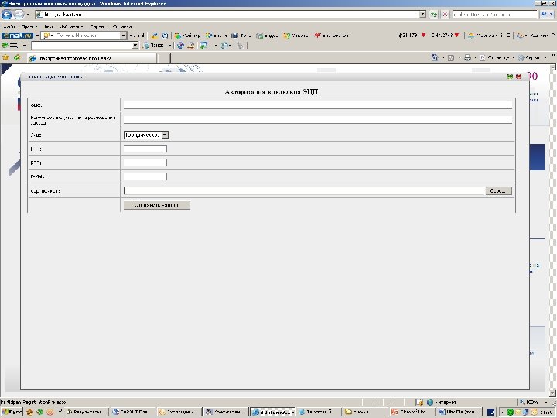Click the ICQ flower icon on the toolbar
The height and width of the screenshot is (418, 557).
coord(5,46)
